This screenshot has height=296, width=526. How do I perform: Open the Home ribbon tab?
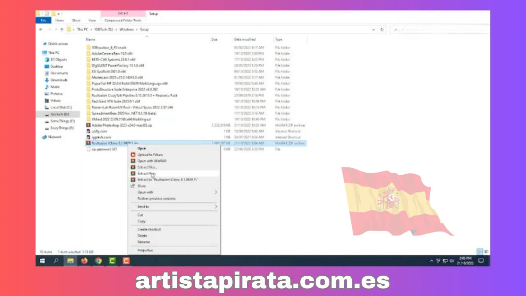[60, 20]
